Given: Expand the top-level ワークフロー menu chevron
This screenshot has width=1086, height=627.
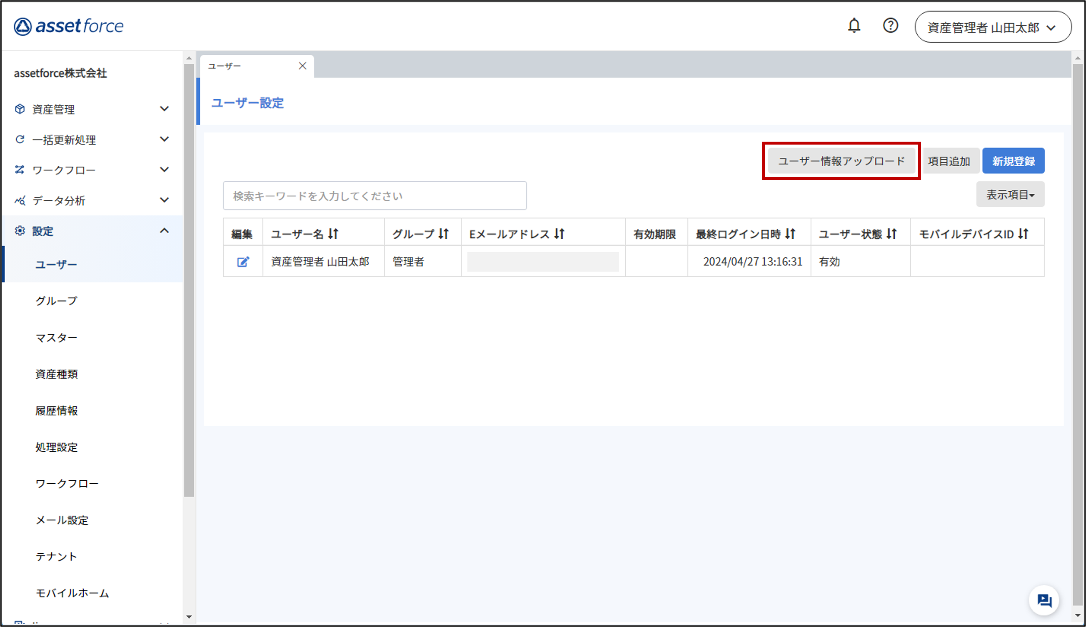Looking at the screenshot, I should 164,170.
